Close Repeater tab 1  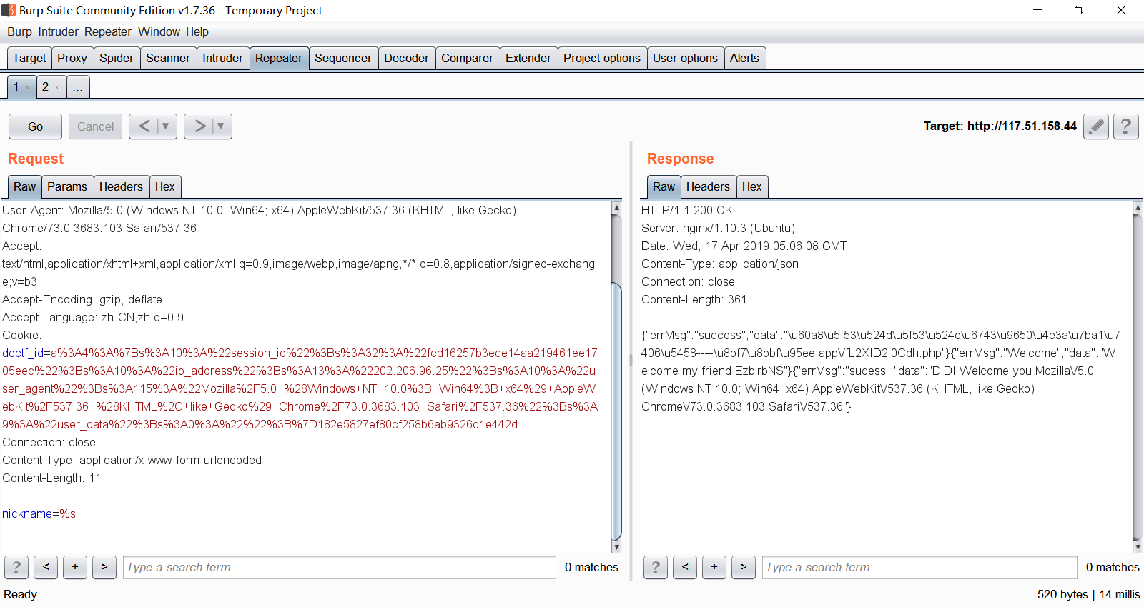point(28,88)
